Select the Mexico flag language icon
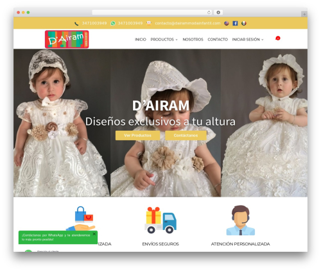This screenshot has height=271, width=321. [x=244, y=23]
